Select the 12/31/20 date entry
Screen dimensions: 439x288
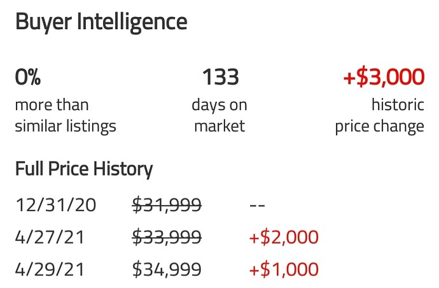point(57,205)
